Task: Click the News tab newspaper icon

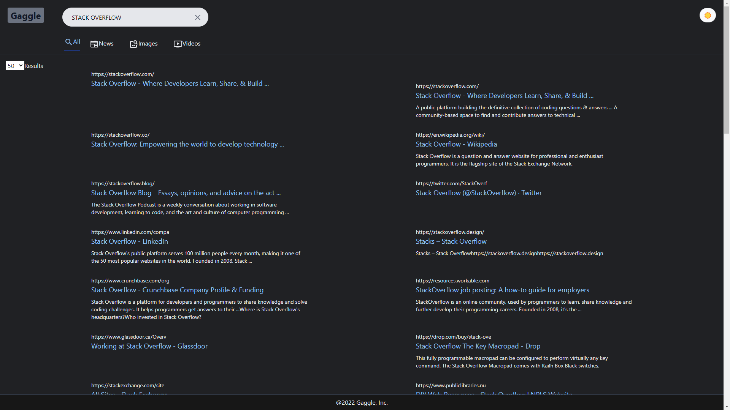Action: point(94,44)
